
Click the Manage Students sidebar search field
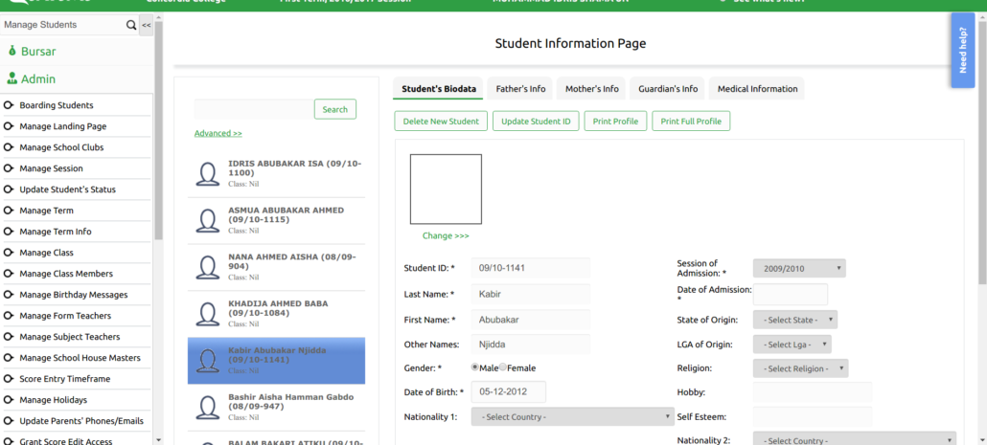click(63, 25)
